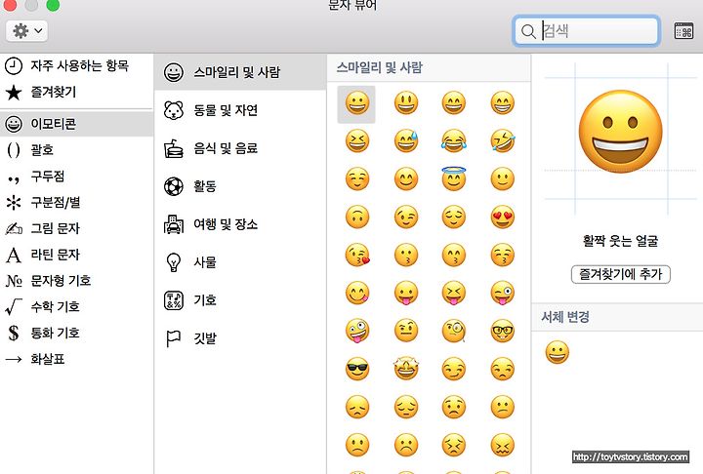This screenshot has width=703, height=474.
Task: Choose 기호 symbols subcategory
Action: coord(240,300)
